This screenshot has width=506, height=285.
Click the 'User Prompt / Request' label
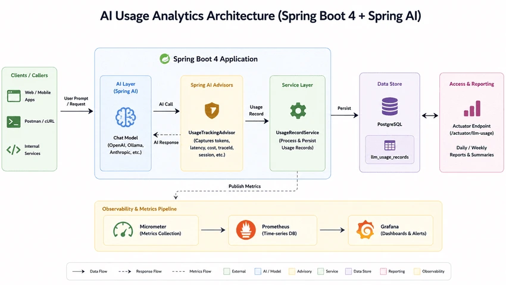[76, 101]
